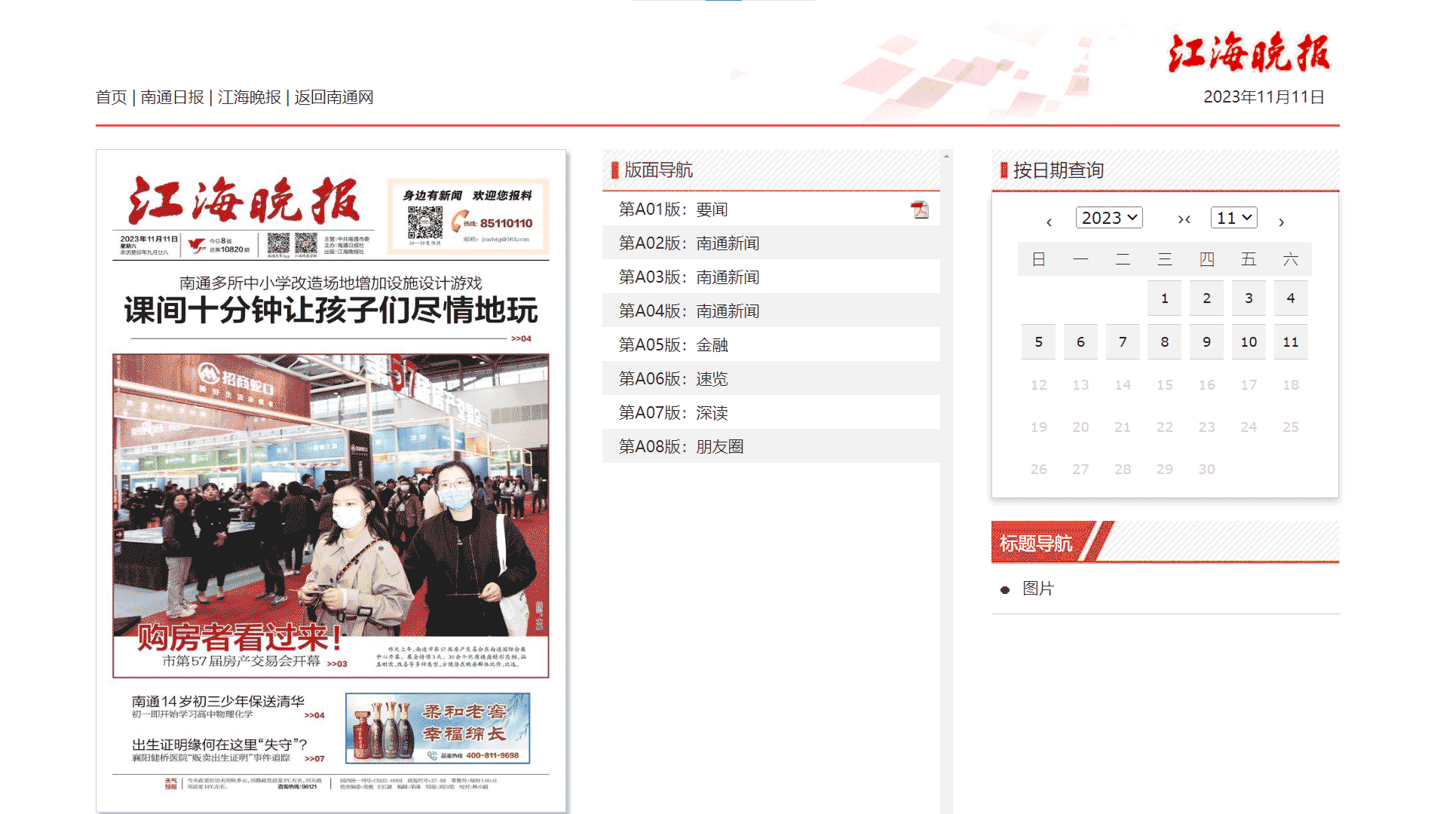1434x814 pixels.
Task: Click the page list scrollbar up arrow
Action: tap(946, 155)
